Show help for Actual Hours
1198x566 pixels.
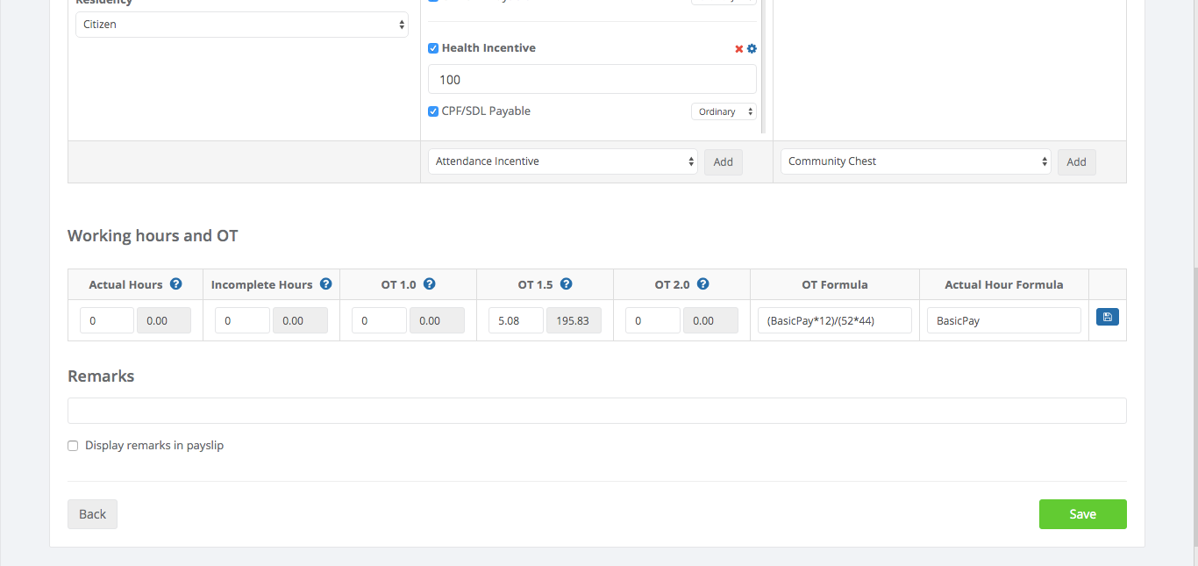point(176,284)
